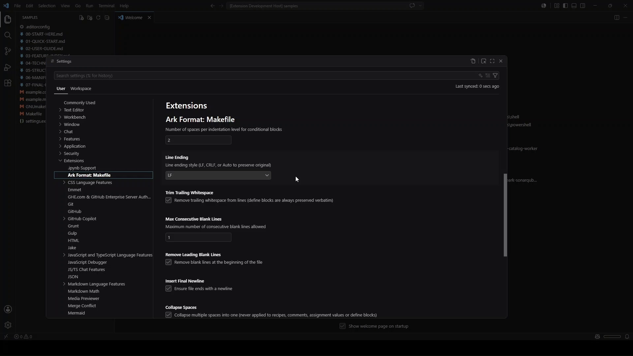The height and width of the screenshot is (356, 633).
Task: Open Makefile in Explorer
Action: pyautogui.click(x=34, y=114)
